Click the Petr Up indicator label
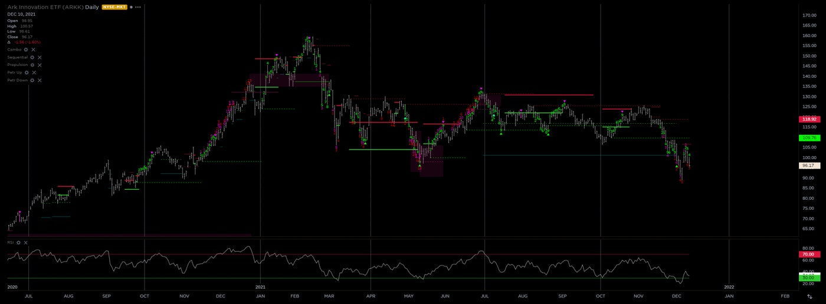This screenshot has height=304, width=826. (x=15, y=72)
